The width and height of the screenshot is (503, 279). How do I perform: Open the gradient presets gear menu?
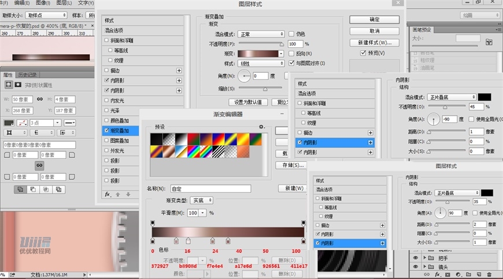click(x=261, y=127)
